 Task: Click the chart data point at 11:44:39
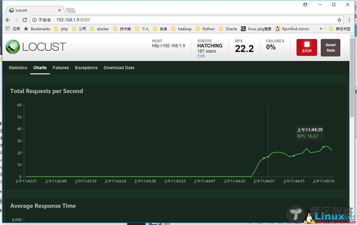[268, 156]
